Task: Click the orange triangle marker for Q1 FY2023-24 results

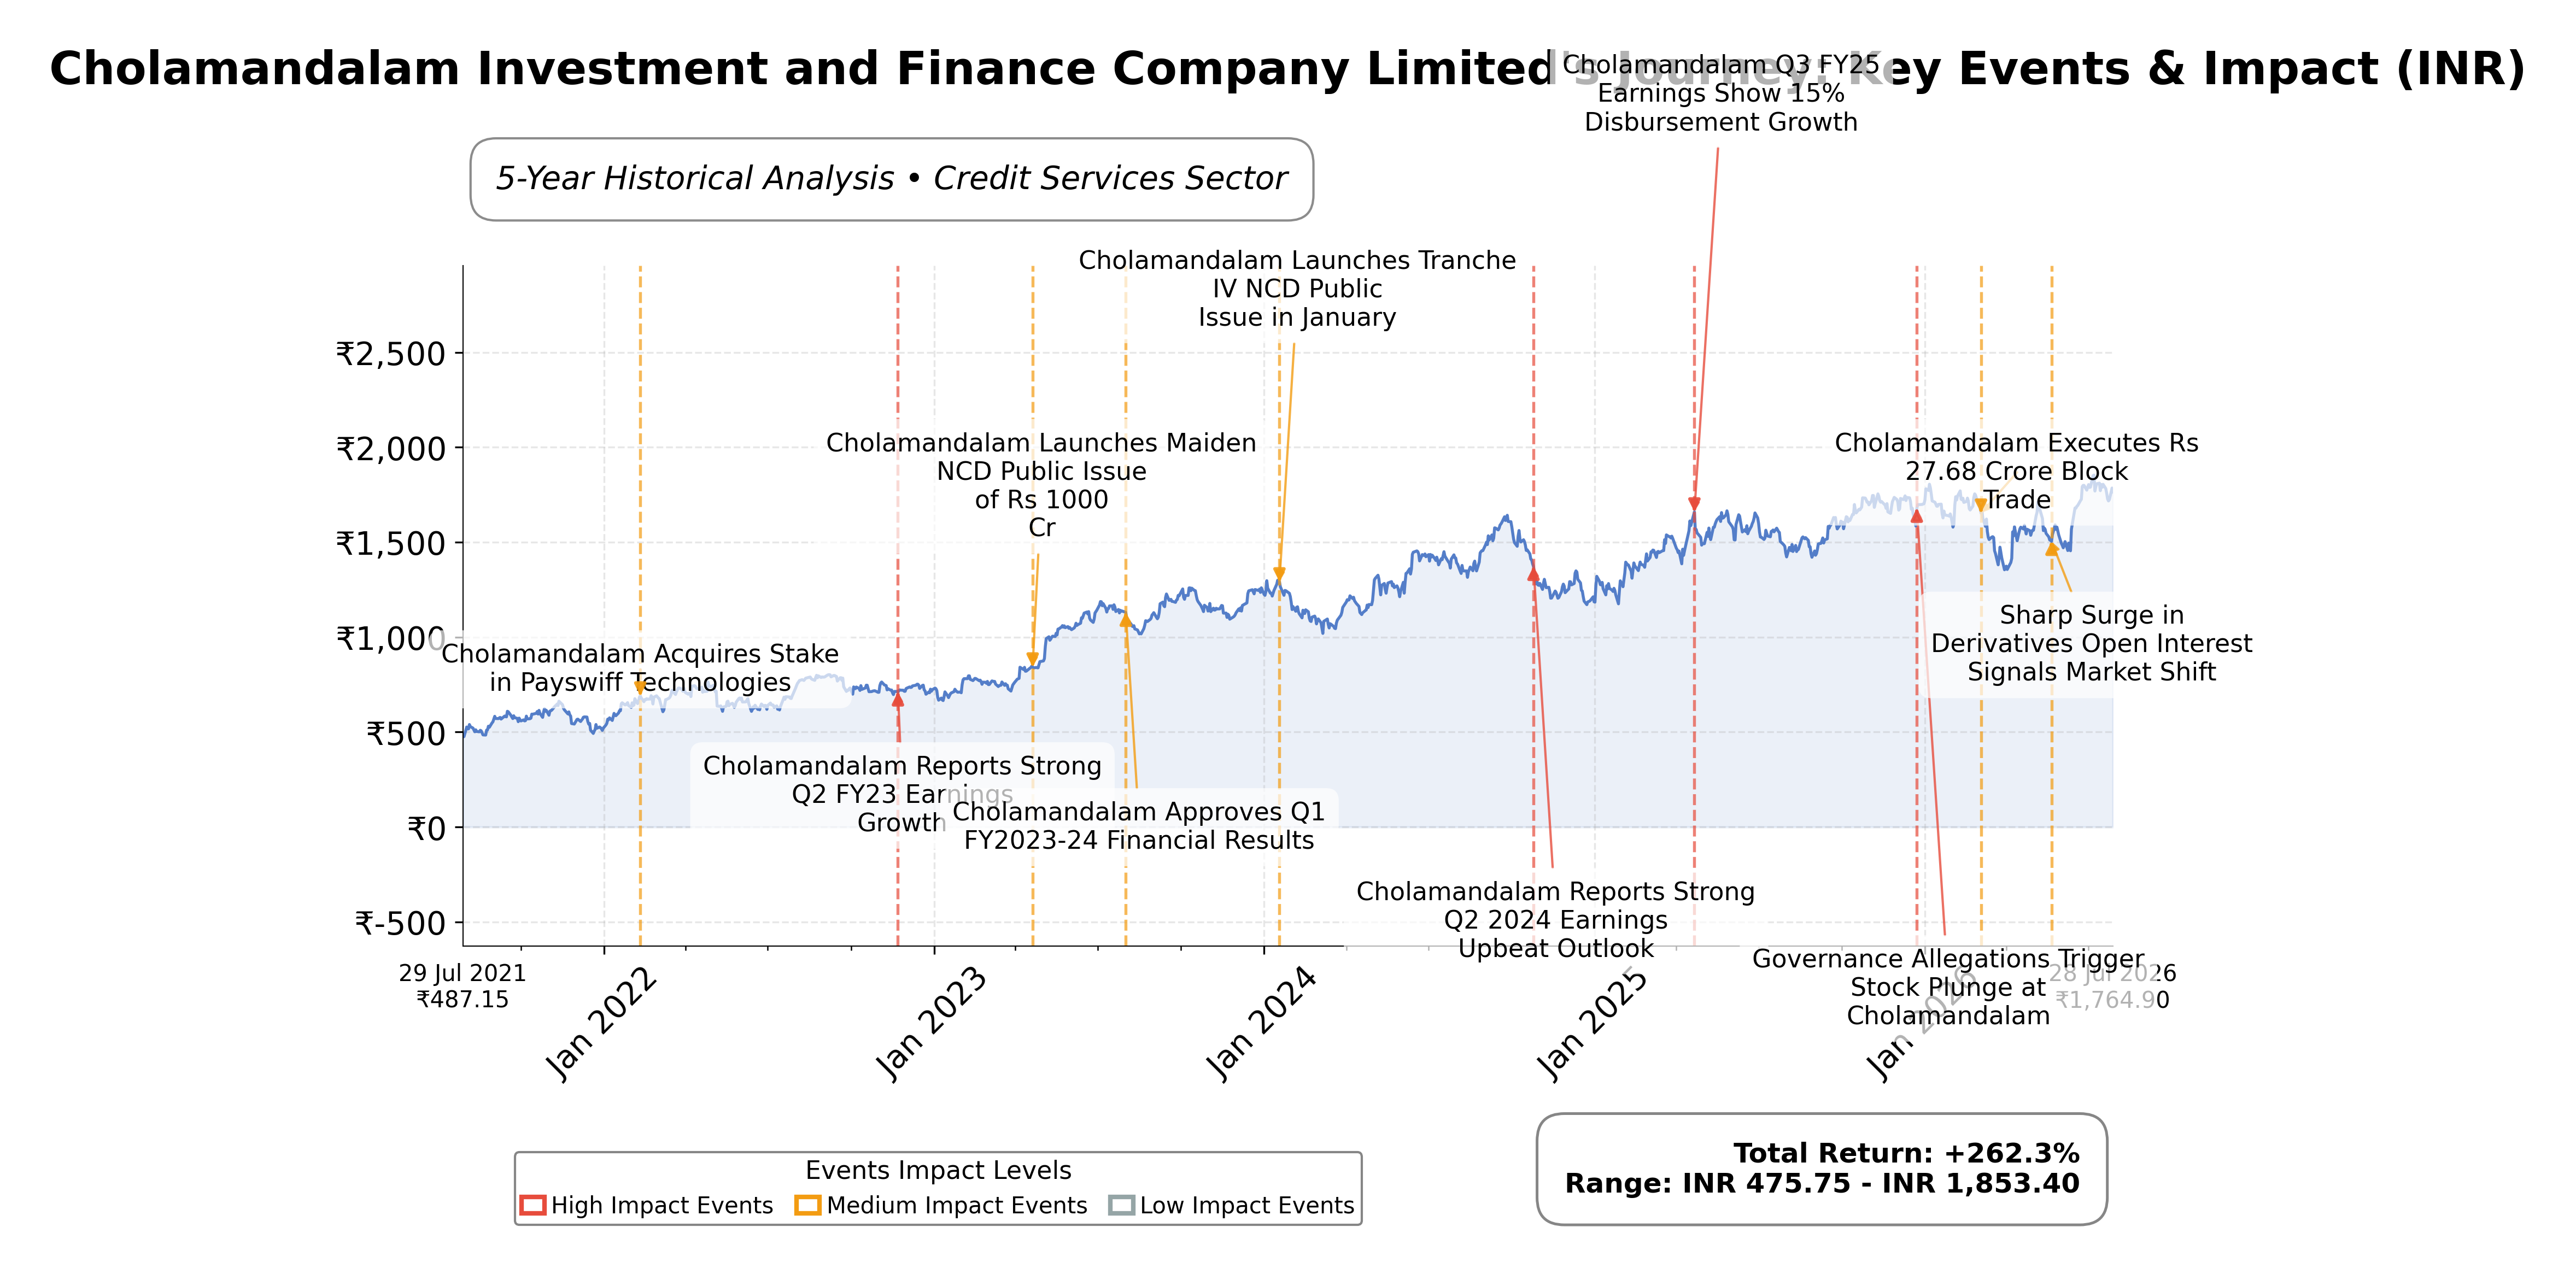Action: point(1125,620)
